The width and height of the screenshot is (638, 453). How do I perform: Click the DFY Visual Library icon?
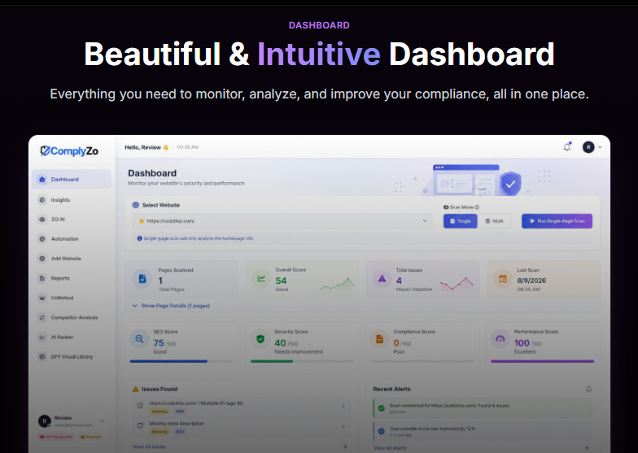point(42,356)
